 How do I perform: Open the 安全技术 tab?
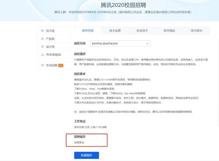(x=142, y=31)
